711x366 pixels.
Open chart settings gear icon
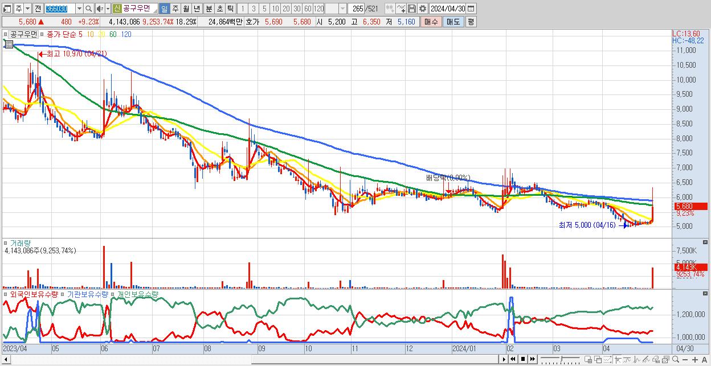pyautogui.click(x=422, y=9)
